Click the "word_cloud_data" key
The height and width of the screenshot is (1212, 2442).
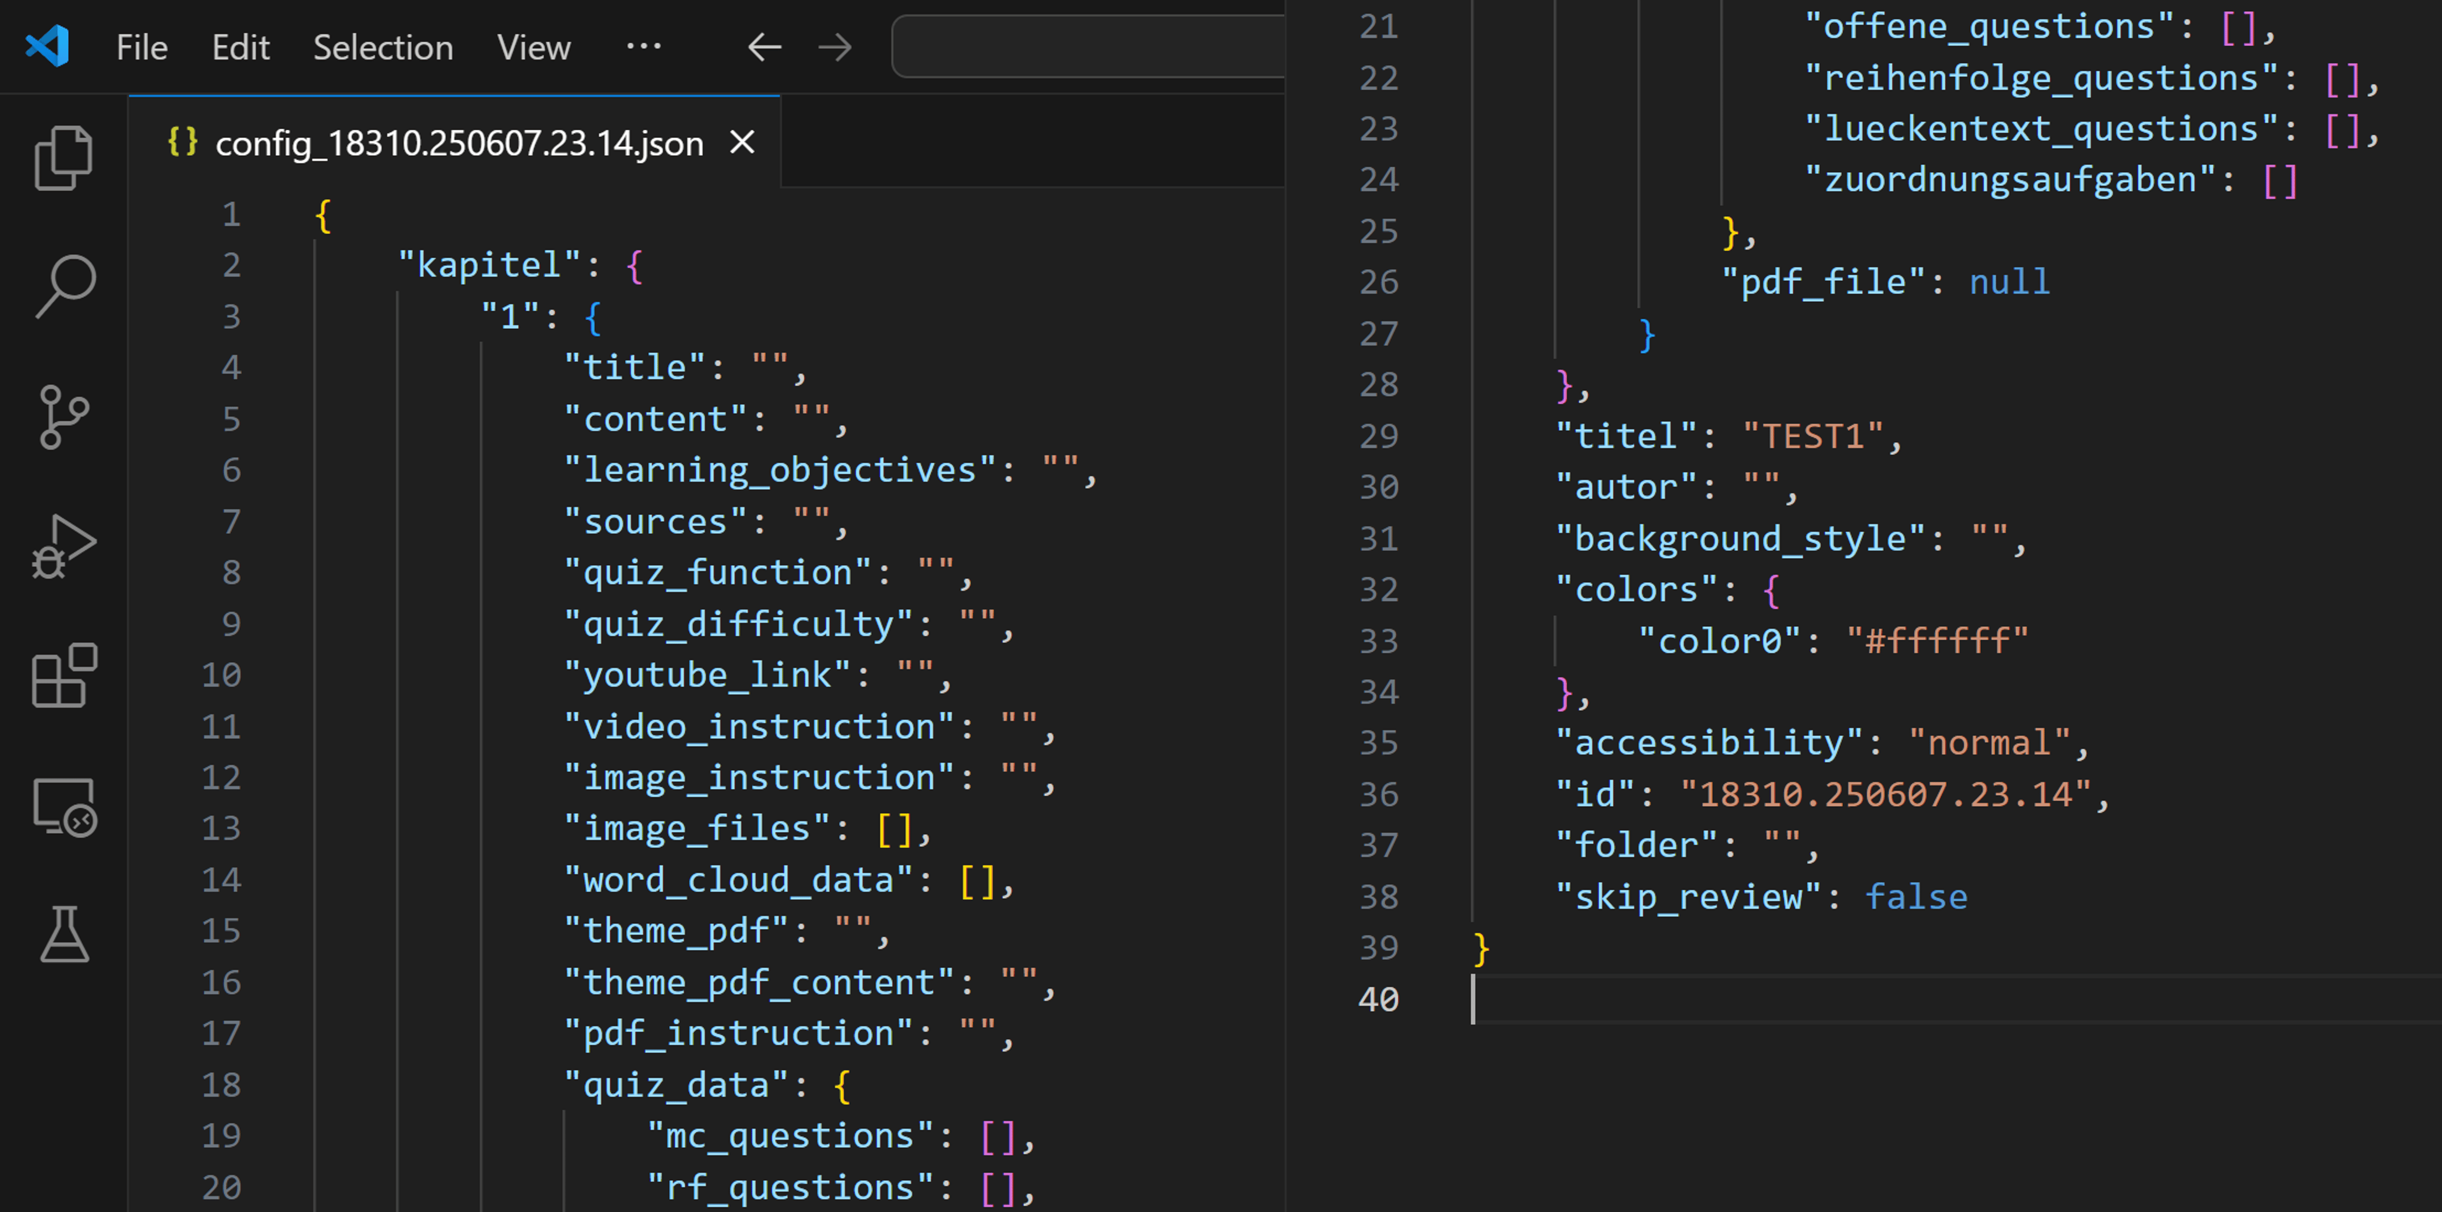point(740,880)
